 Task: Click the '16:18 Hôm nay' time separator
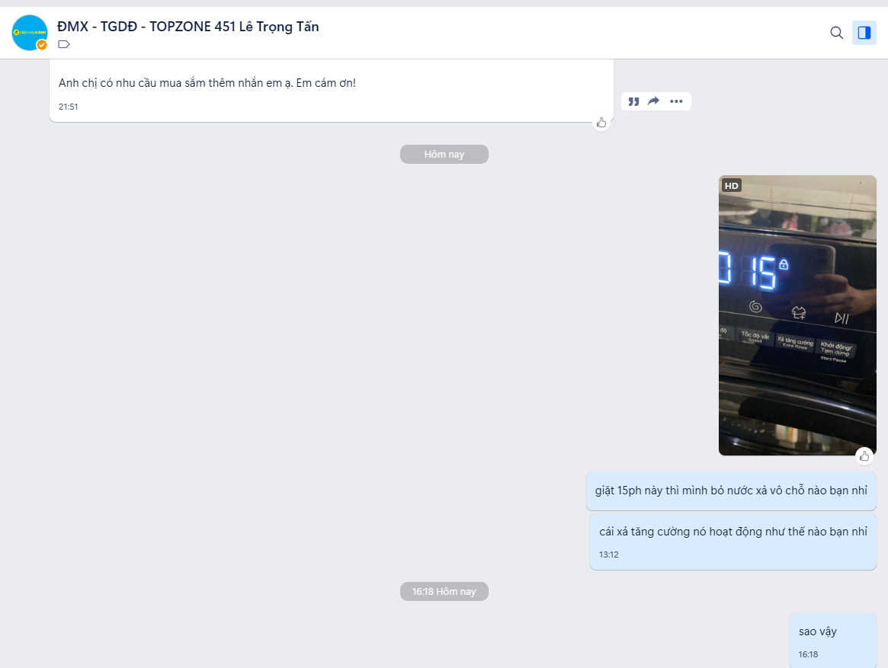point(444,592)
